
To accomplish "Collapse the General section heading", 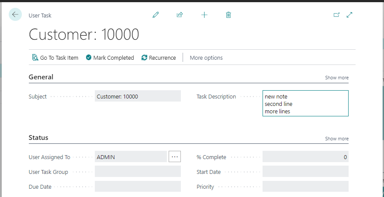I will (x=41, y=77).
